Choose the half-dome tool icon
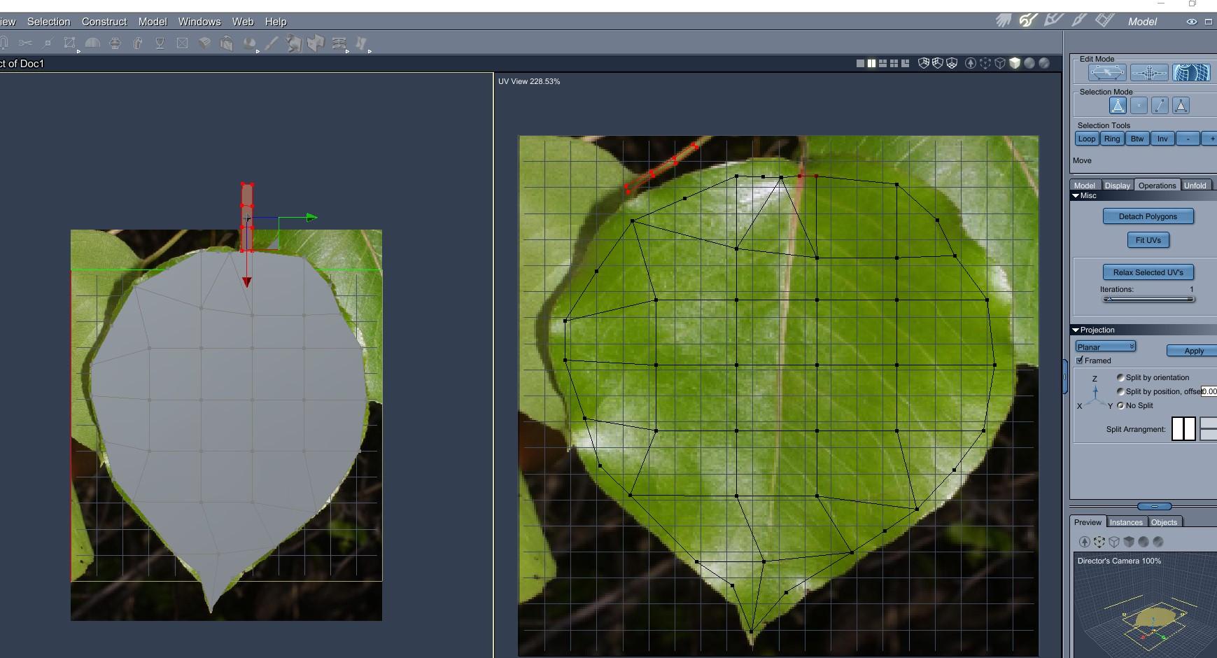The height and width of the screenshot is (658, 1217). click(92, 43)
